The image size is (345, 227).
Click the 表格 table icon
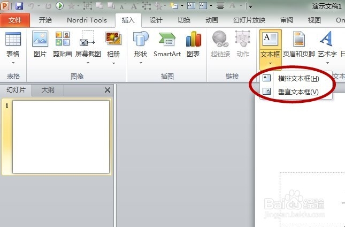click(13, 39)
